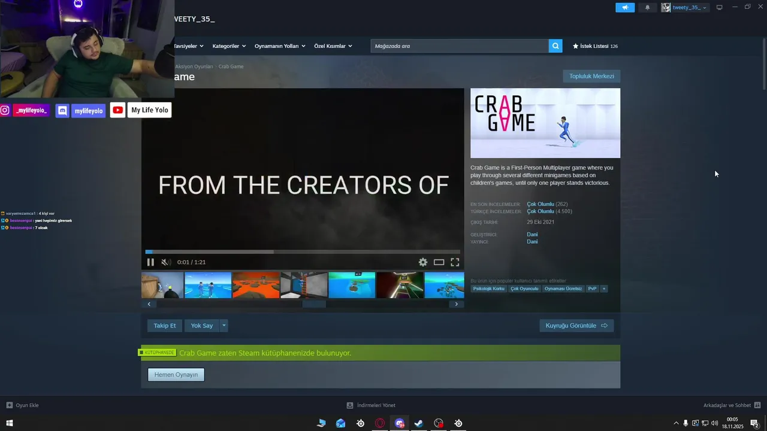Image resolution: width=767 pixels, height=431 pixels.
Task: Open İndirmeleri Yönet downloads manager
Action: 371,405
